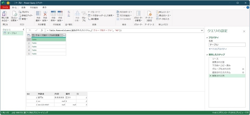
Task: Collapse the プロパティ section triangle
Action: point(207,37)
